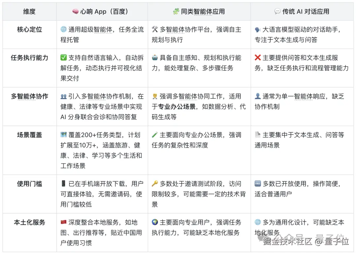This screenshot has height=253, width=356.
Task: Click the text 贴近中国用户使用习惯
Action: click(x=101, y=238)
